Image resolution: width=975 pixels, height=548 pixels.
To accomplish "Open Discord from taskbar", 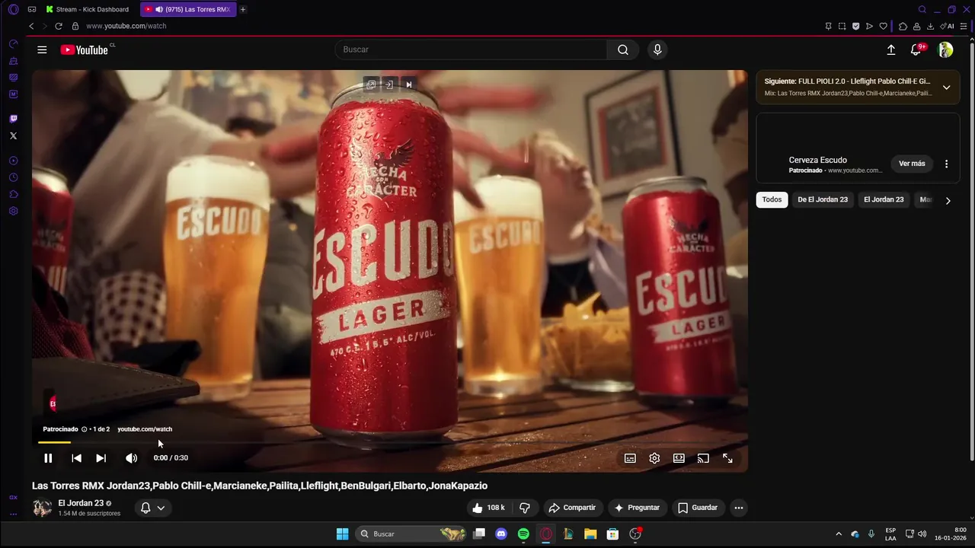I will point(500,534).
